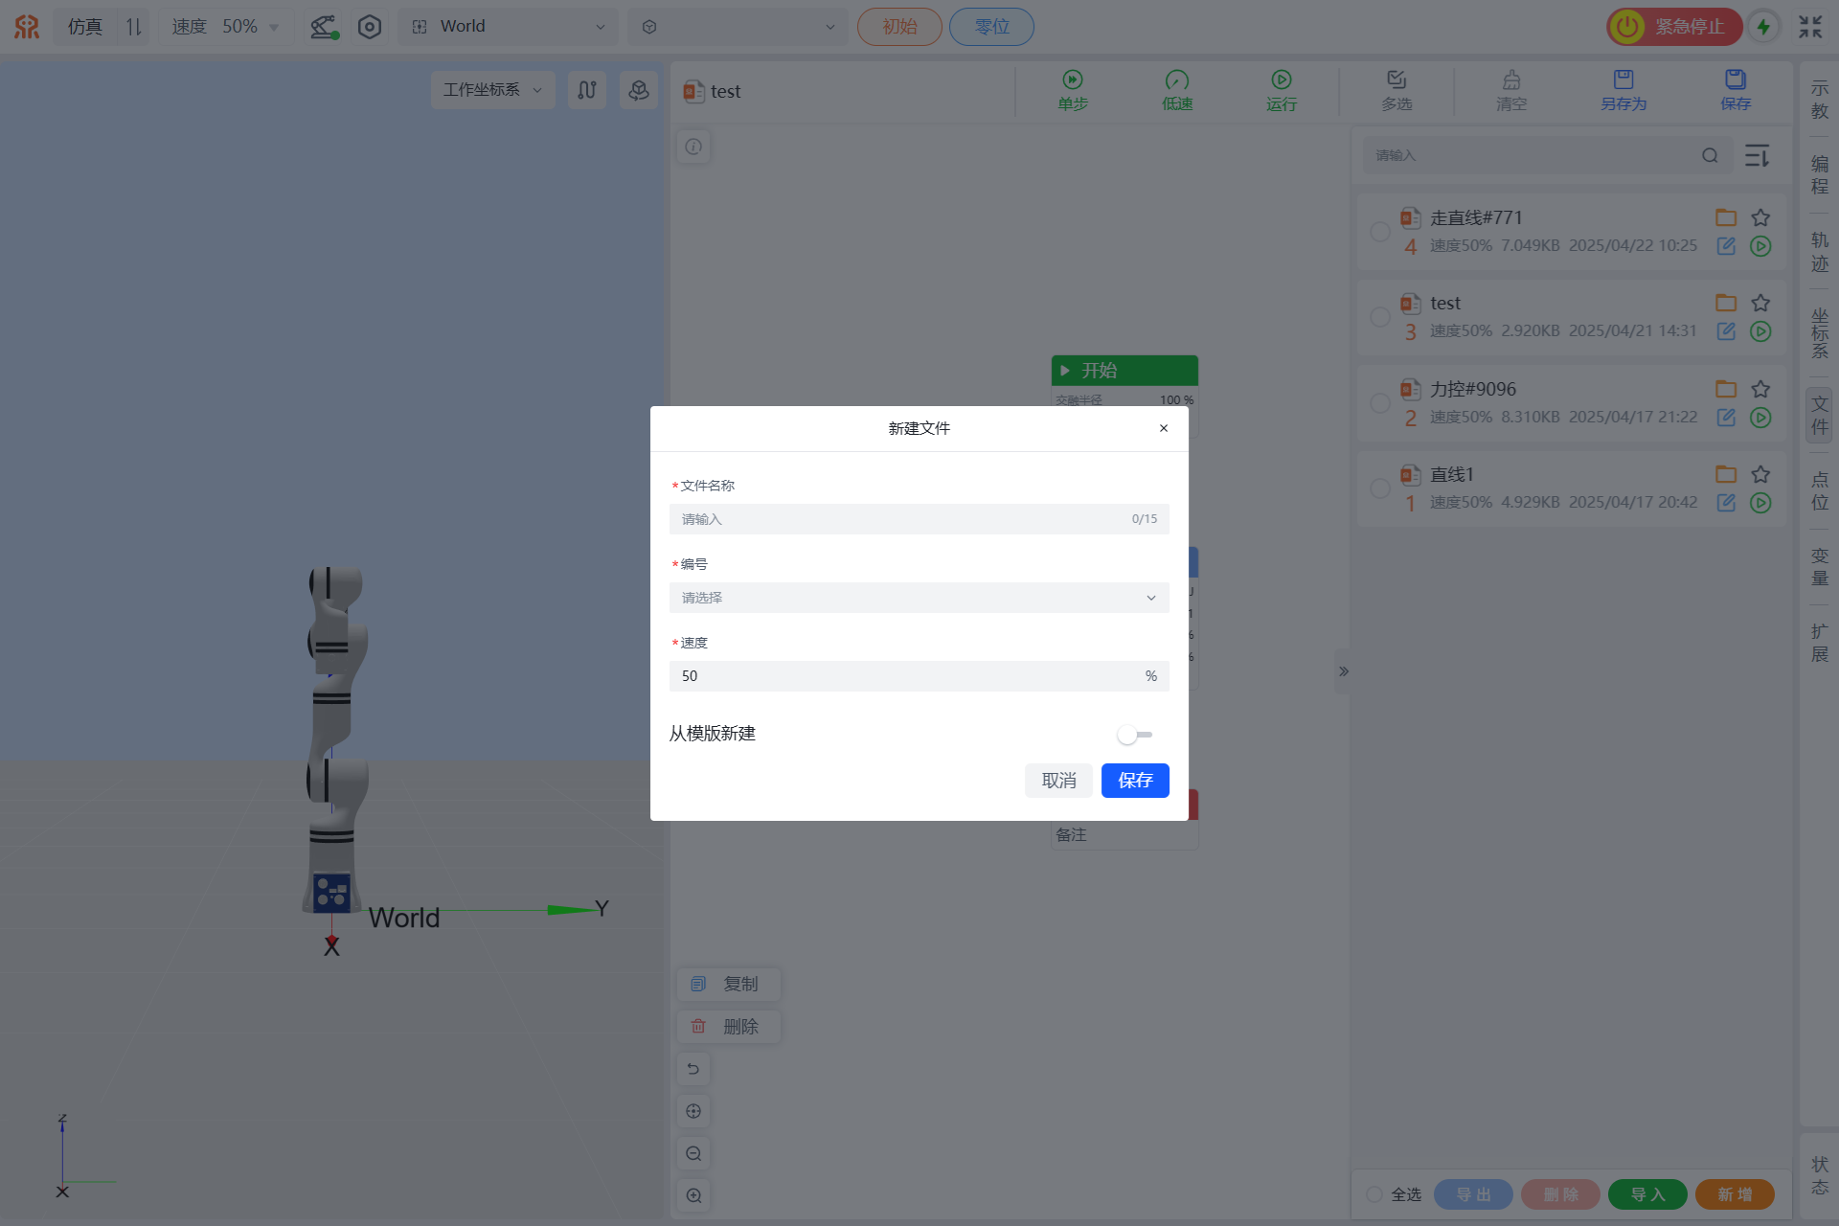Open the 轨迹 sidebar tab

point(1820,252)
